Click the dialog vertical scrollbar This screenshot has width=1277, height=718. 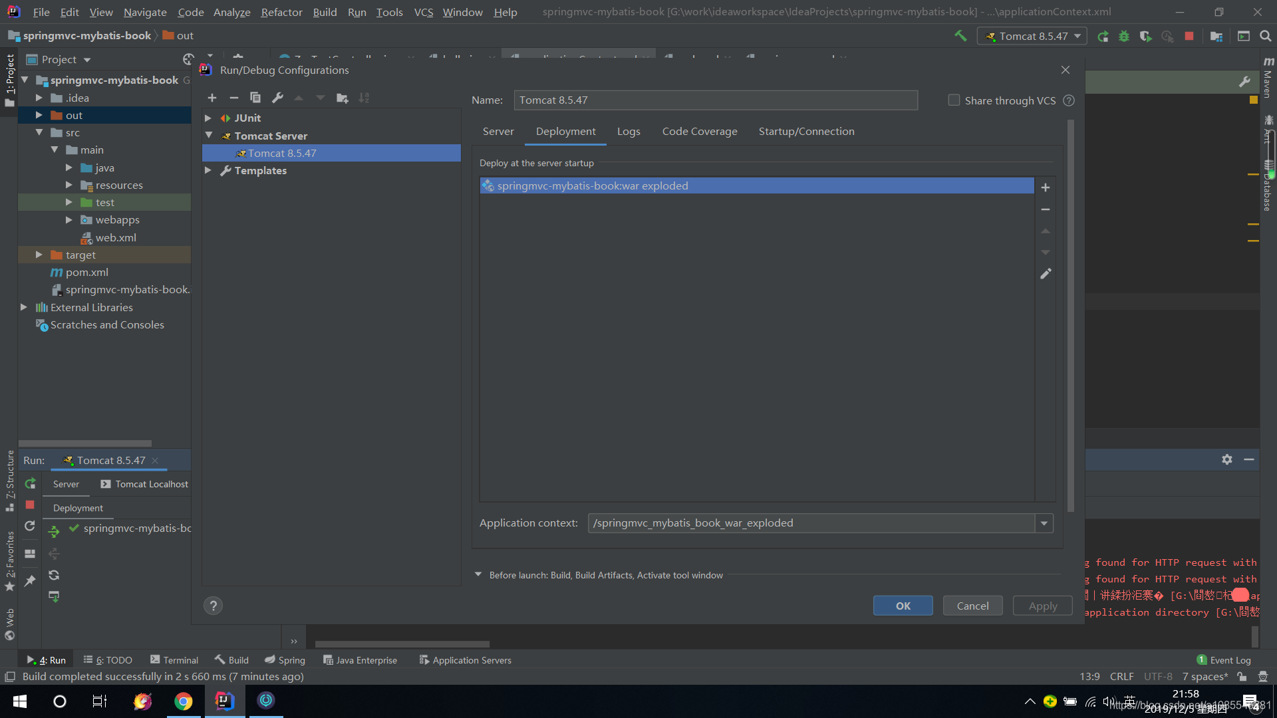coord(1070,316)
